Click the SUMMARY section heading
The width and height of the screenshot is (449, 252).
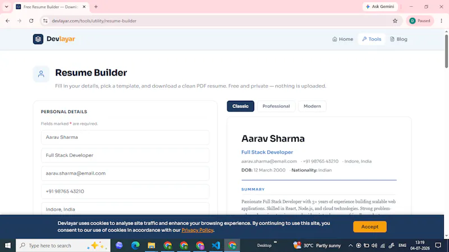253,189
